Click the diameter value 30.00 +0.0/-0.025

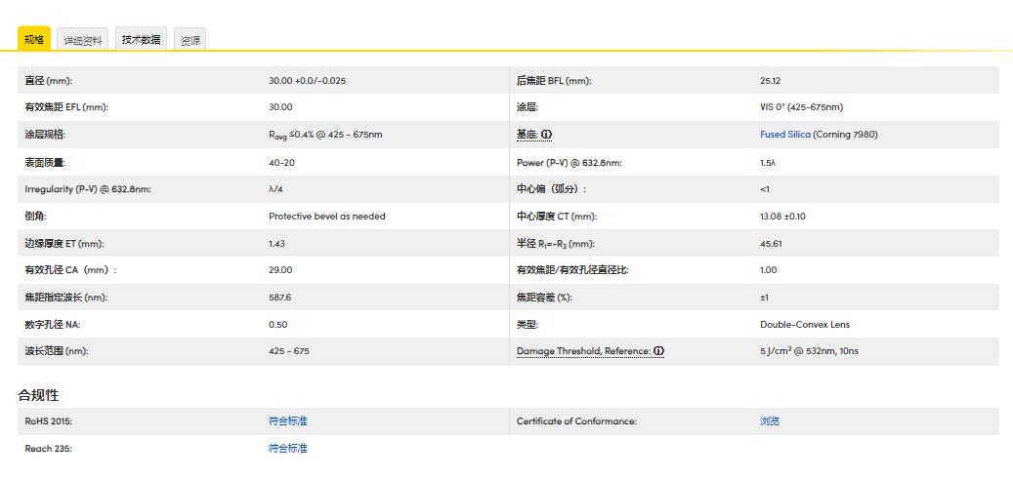pos(307,81)
